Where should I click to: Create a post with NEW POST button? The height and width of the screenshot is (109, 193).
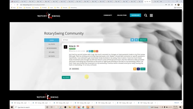click(143, 40)
